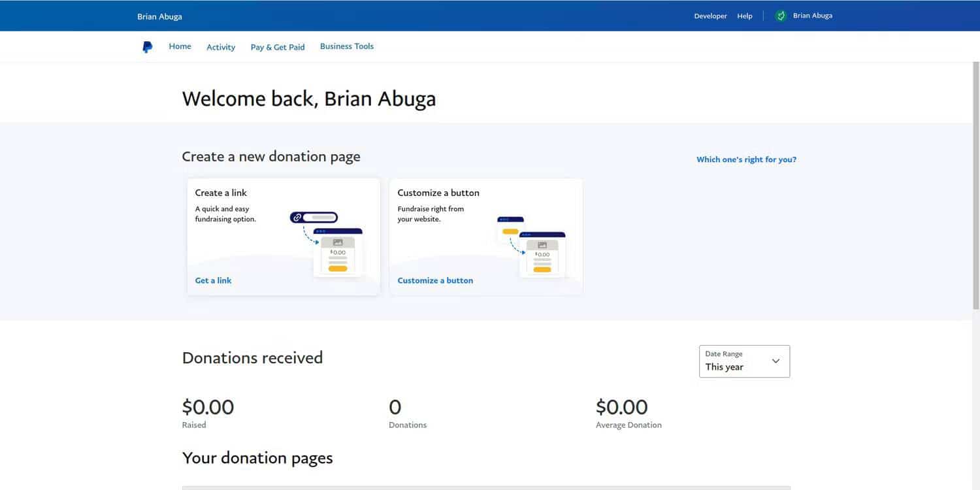The image size is (980, 490).
Task: Click the Help link in the top bar
Action: tap(744, 15)
